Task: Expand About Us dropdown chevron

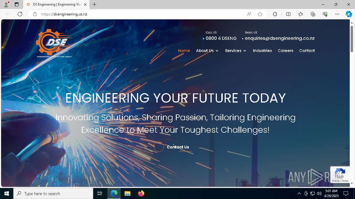Action: click(217, 51)
